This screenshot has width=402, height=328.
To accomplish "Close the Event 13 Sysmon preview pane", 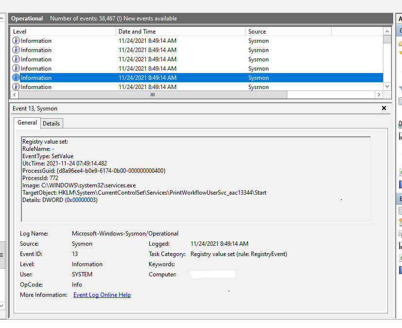I will (384, 108).
